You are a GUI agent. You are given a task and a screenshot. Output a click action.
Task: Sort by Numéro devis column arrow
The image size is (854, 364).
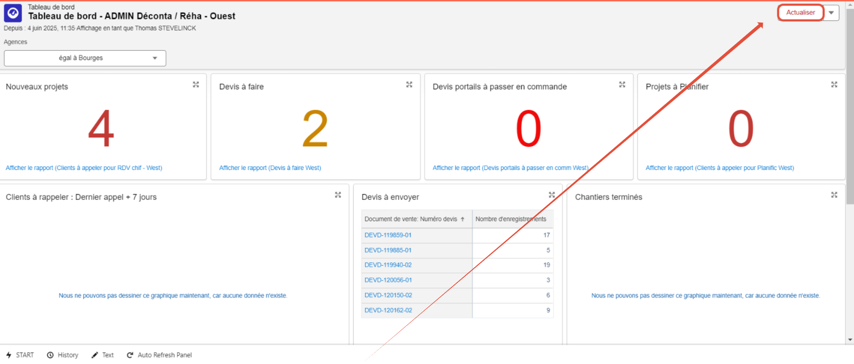pyautogui.click(x=462, y=219)
